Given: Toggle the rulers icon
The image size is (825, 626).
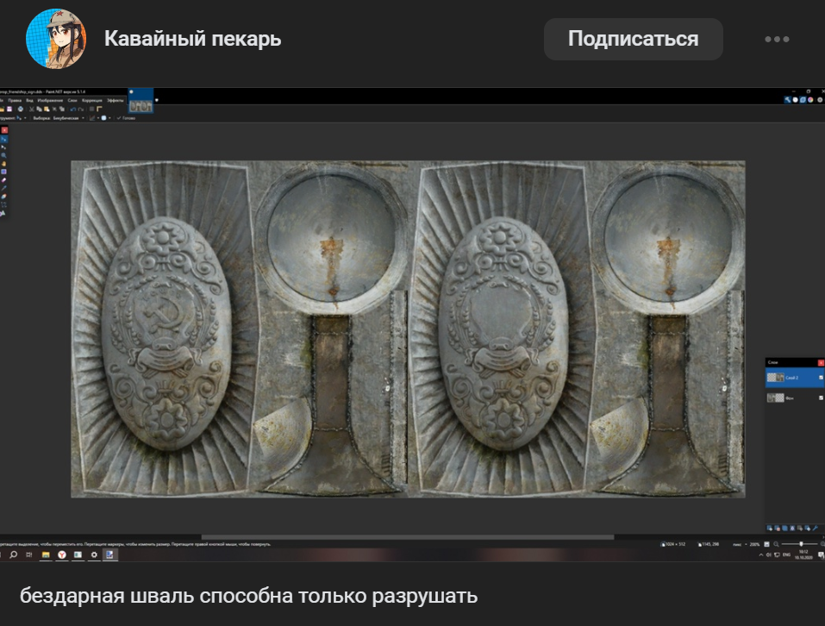Looking at the screenshot, I should [x=99, y=109].
